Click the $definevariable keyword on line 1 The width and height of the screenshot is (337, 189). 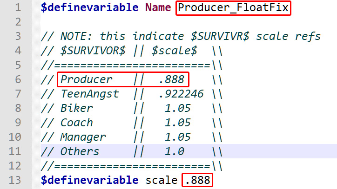tap(89, 7)
